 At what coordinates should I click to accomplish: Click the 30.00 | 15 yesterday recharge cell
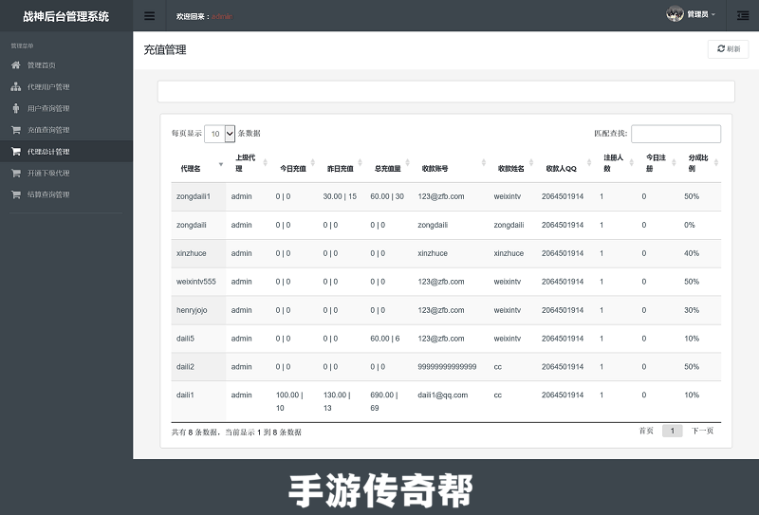[x=340, y=196]
